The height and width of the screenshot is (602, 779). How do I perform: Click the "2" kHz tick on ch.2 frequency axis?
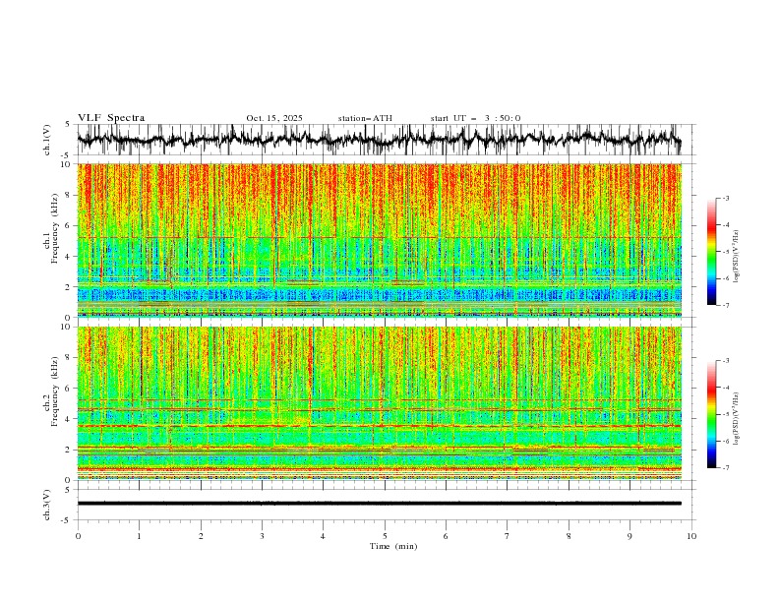coord(68,450)
